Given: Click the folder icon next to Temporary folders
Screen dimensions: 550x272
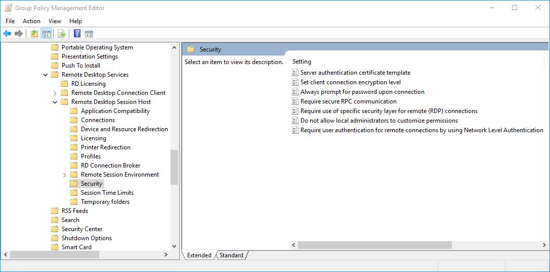Looking at the screenshot, I should 74,202.
